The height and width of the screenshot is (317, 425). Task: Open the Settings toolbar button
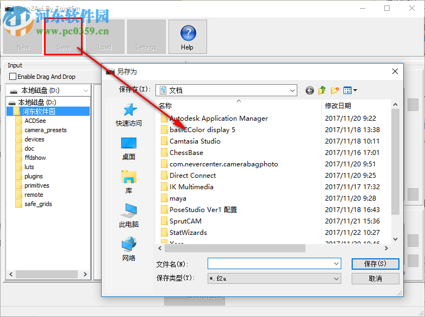click(146, 37)
